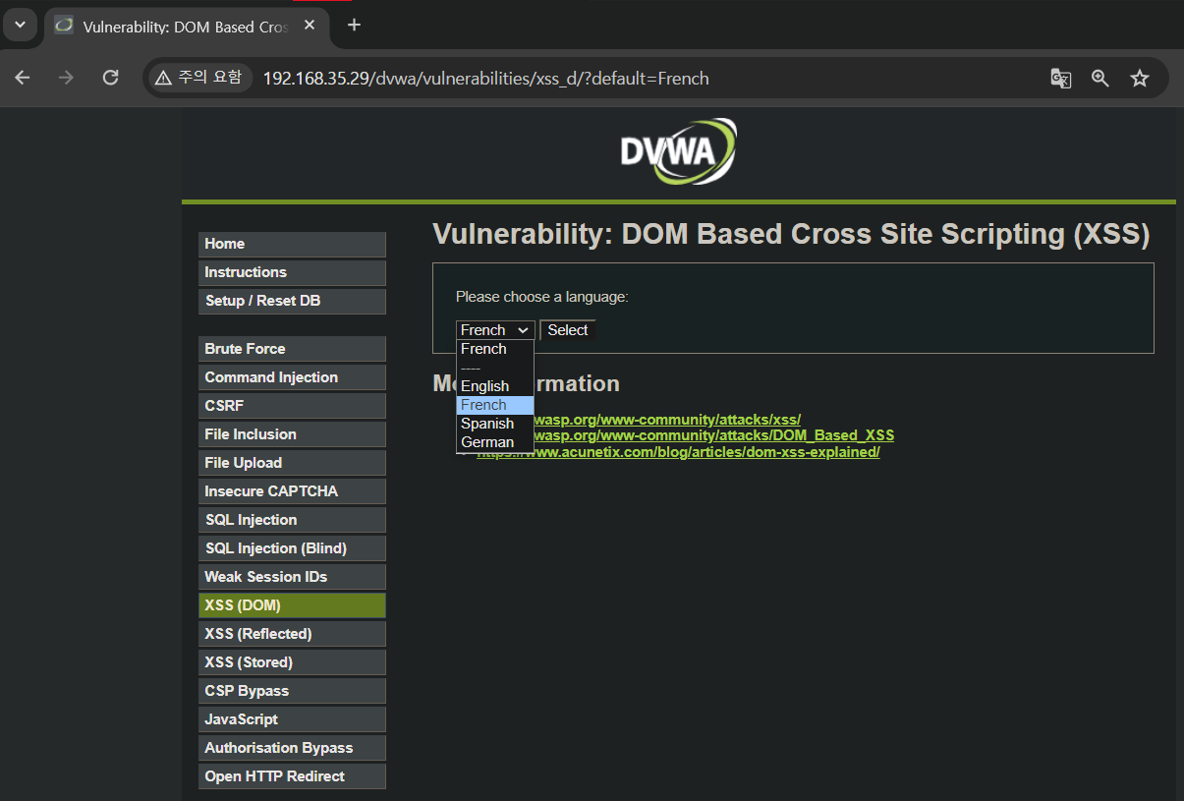The width and height of the screenshot is (1184, 801).
Task: Choose highlighted French in language list
Action: click(495, 405)
